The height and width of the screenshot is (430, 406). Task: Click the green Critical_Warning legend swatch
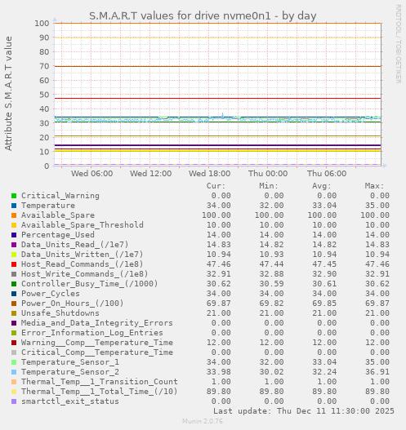click(14, 196)
